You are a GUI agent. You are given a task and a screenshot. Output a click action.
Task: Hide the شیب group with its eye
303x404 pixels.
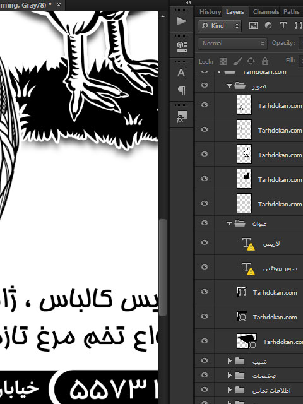pos(205,360)
